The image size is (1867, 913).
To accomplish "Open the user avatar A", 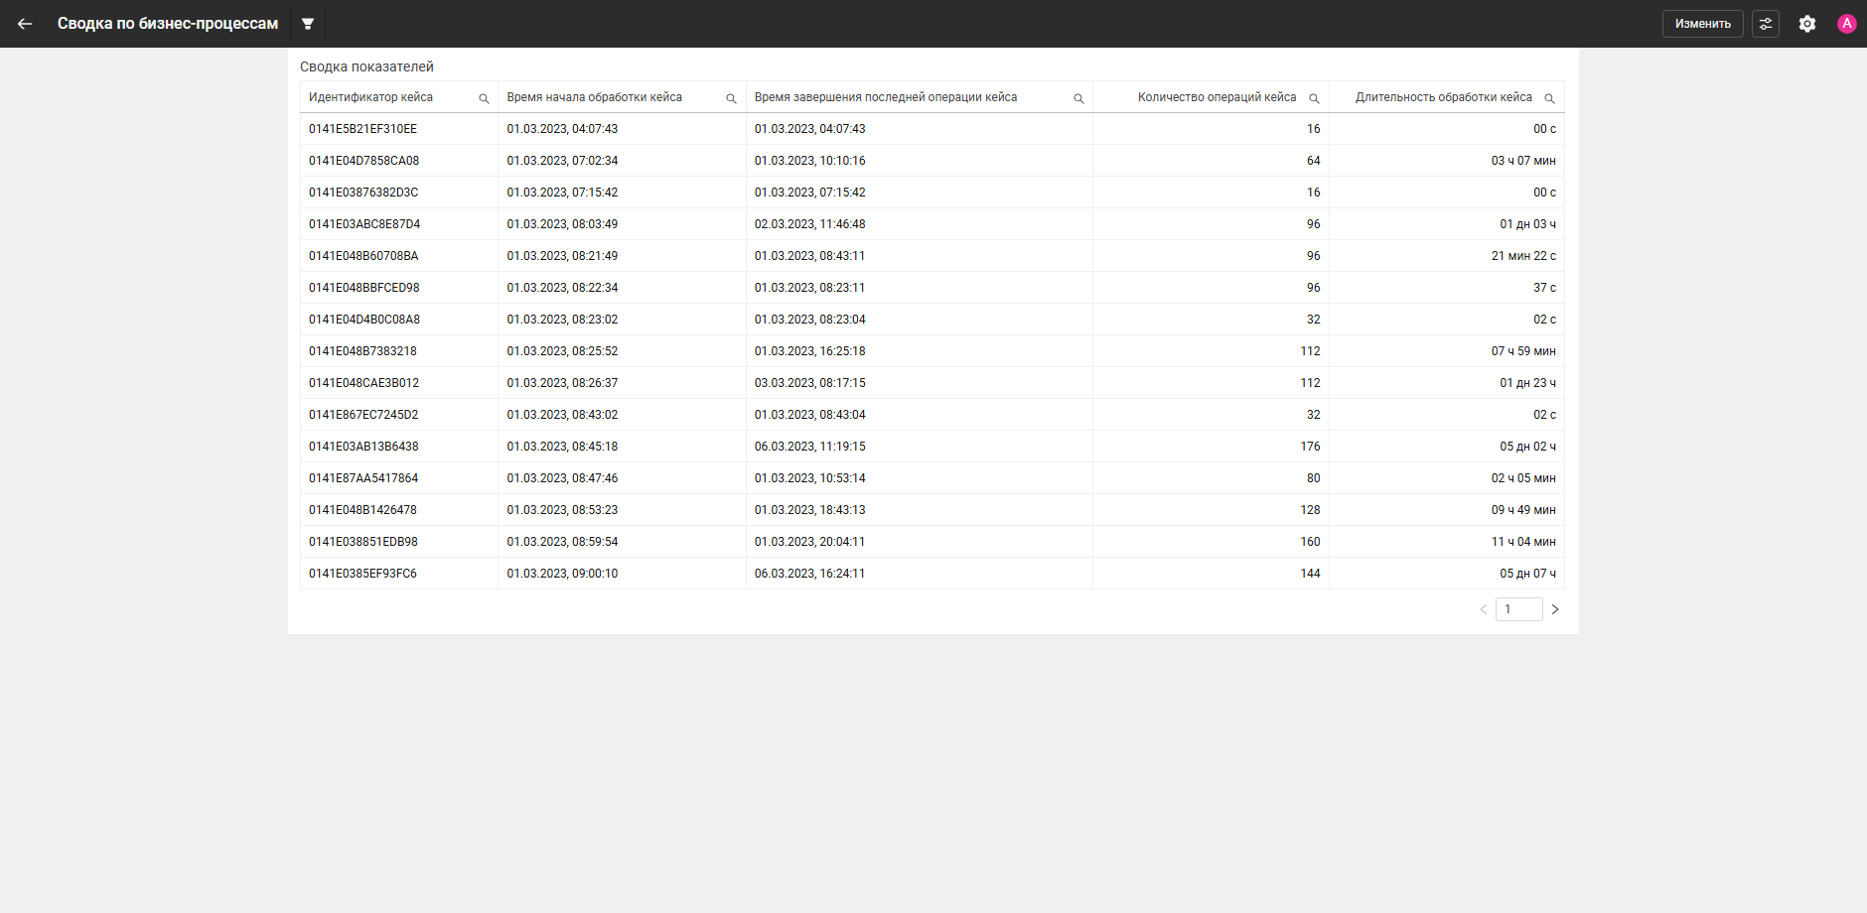I will pyautogui.click(x=1847, y=24).
